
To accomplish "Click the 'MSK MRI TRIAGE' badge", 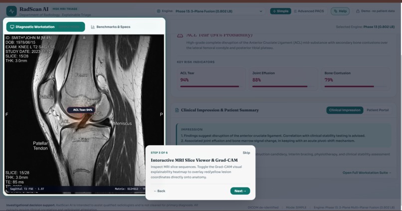I will coord(65,8).
